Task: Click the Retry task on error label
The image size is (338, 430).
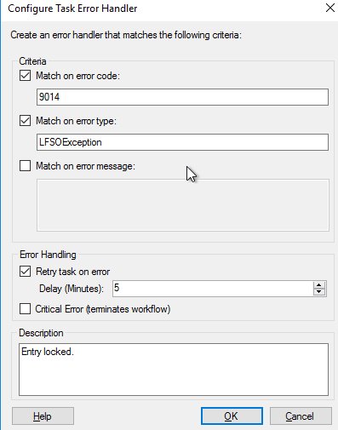Action: pyautogui.click(x=73, y=272)
